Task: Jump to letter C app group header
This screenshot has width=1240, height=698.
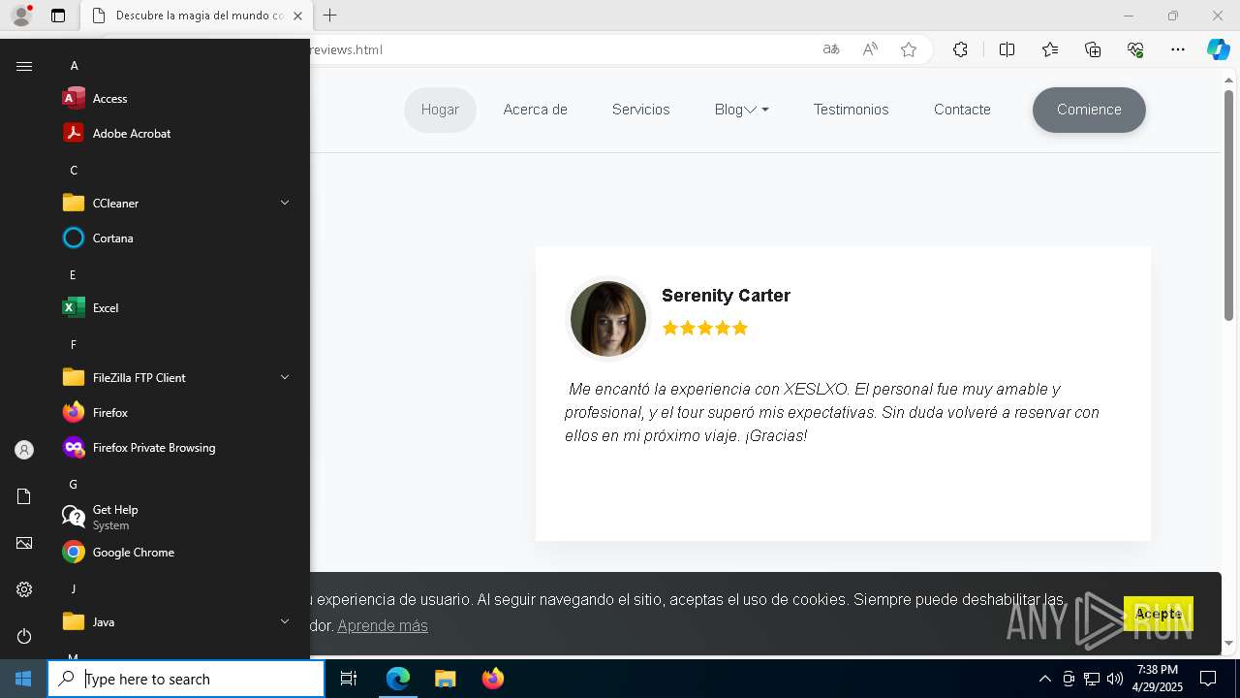Action: 74,171
